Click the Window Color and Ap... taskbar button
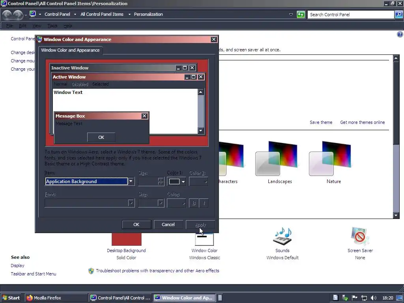The width and height of the screenshot is (404, 303). [x=184, y=298]
